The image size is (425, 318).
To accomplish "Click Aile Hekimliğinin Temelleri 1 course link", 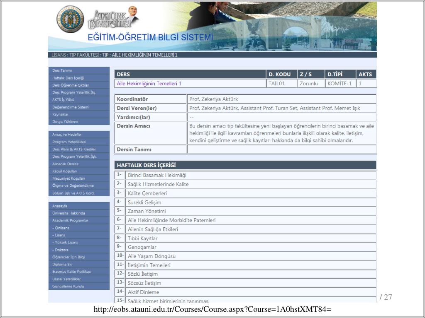I will [149, 84].
